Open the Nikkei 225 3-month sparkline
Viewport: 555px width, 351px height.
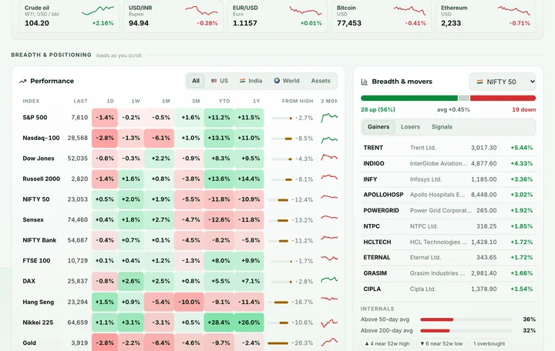(329, 323)
